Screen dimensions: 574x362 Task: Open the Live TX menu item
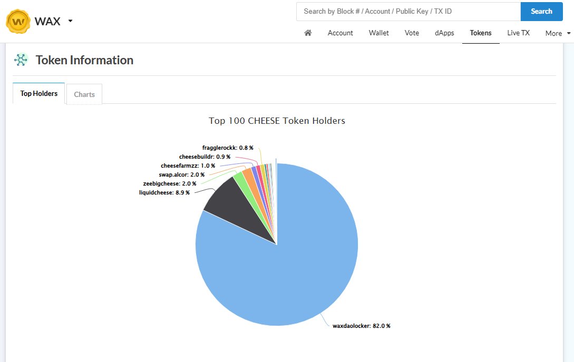(x=518, y=33)
